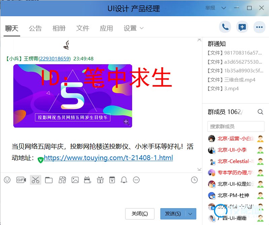Viewport: 269px width, 225px height.
Task: Click the send picture icon
Action: pos(75,180)
